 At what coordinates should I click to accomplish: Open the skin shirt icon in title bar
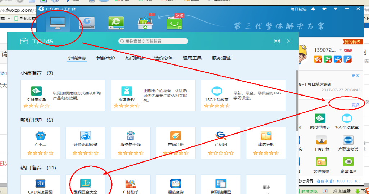(324, 9)
